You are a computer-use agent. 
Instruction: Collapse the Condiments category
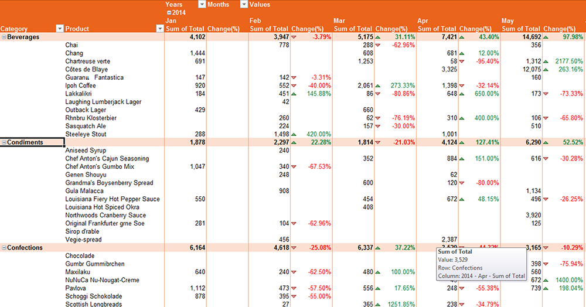(x=4, y=142)
